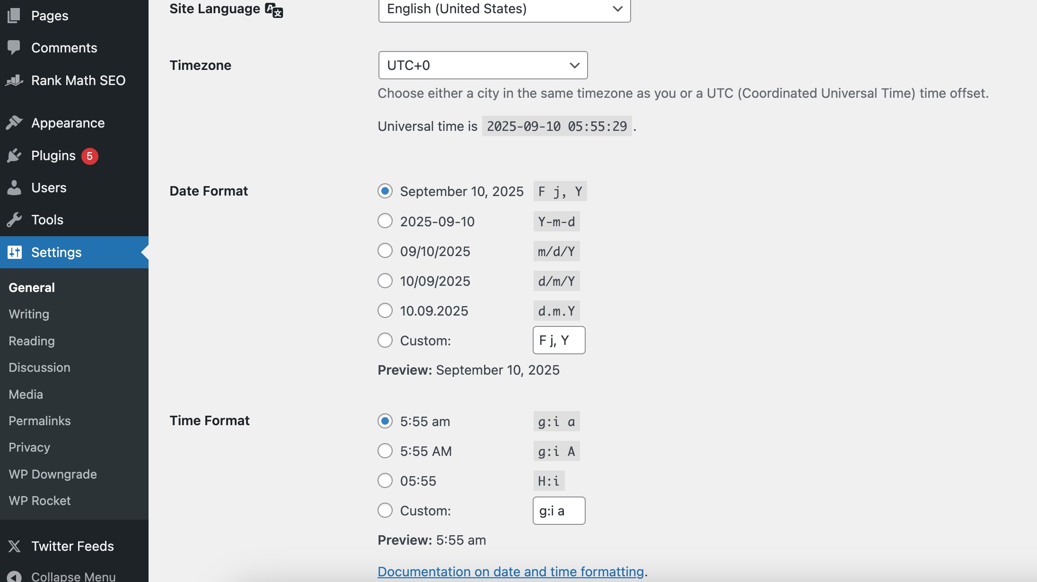The height and width of the screenshot is (582, 1037).
Task: Open the Settings menu item
Action: [74, 252]
